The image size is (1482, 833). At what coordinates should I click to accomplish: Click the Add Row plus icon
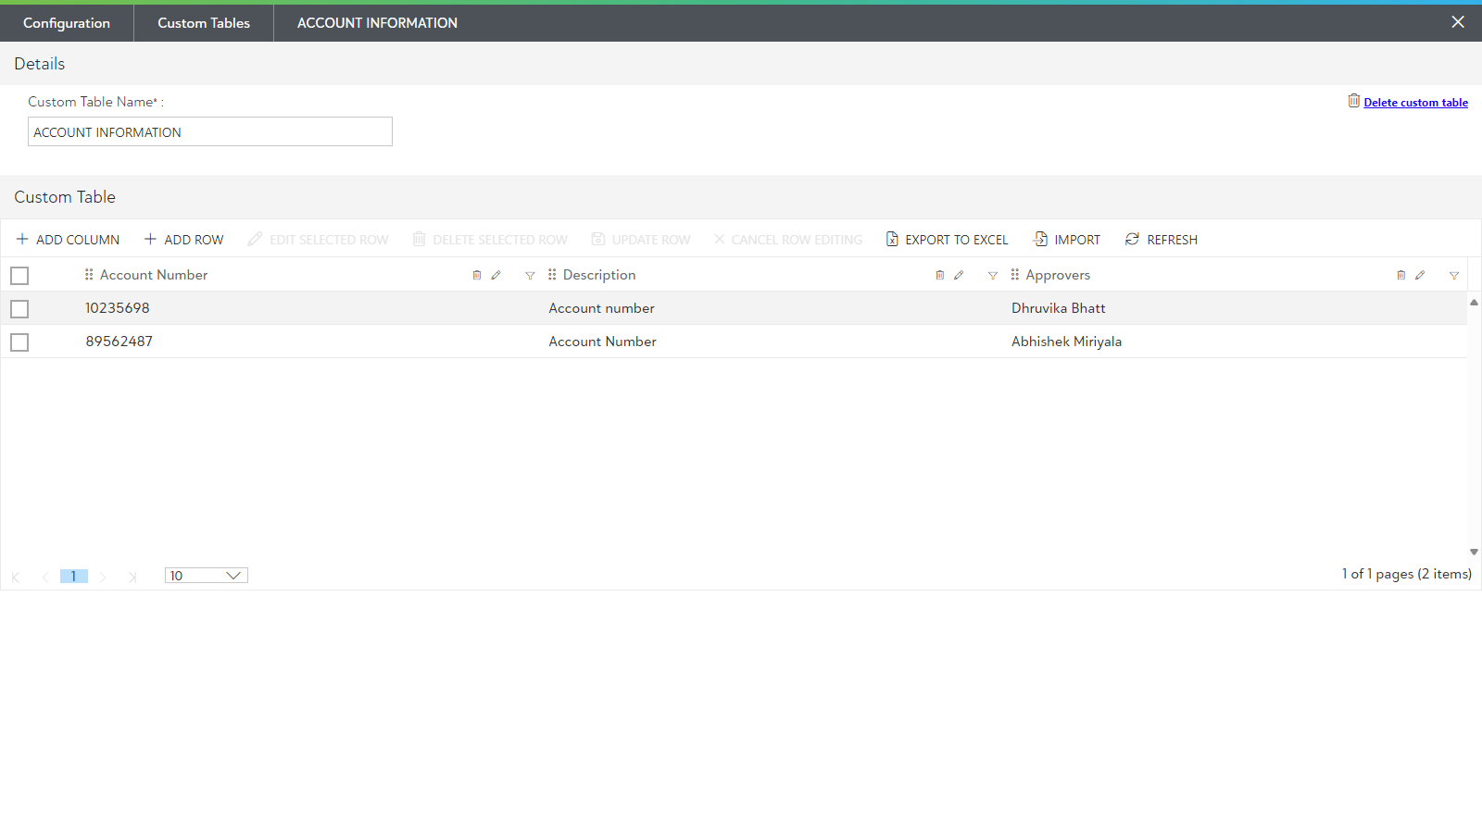point(150,239)
